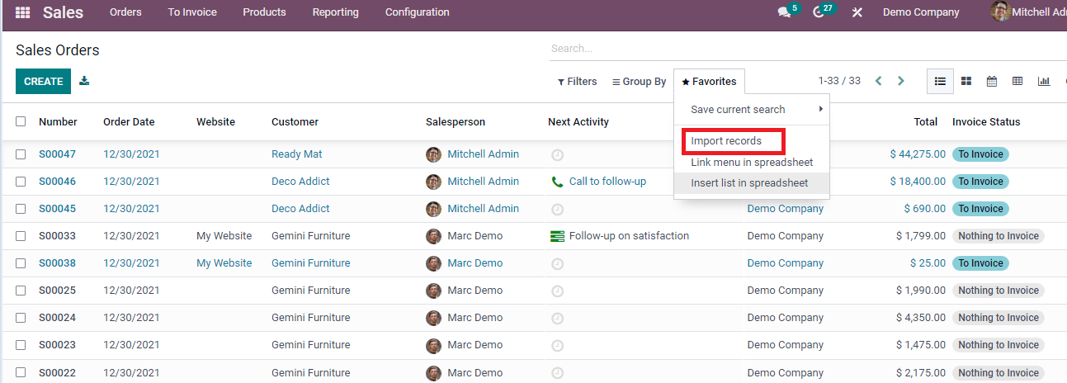This screenshot has height=383, width=1067.
Task: Expand the Group By dropdown
Action: [639, 82]
